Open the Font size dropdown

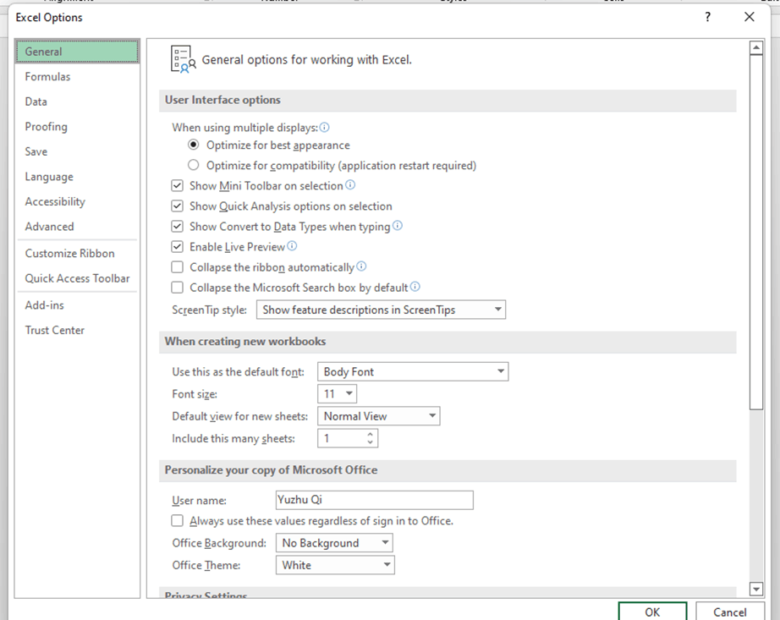[338, 394]
